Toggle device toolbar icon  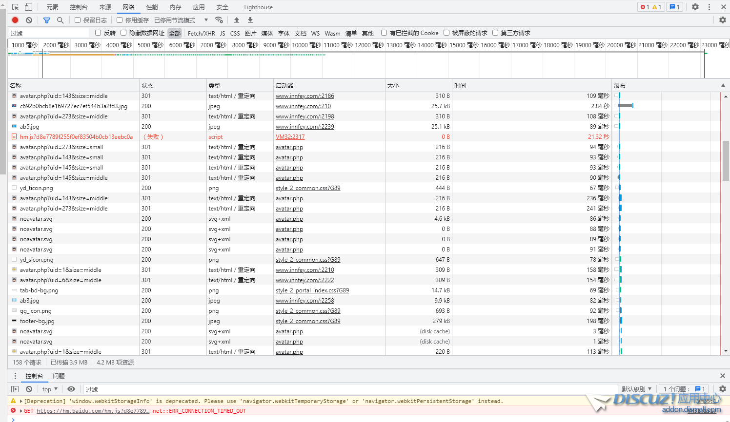(x=28, y=7)
